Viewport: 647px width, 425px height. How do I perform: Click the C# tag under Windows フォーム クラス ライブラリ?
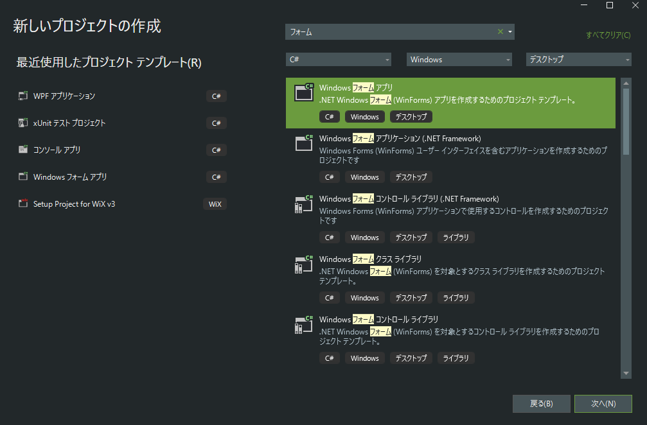point(329,298)
